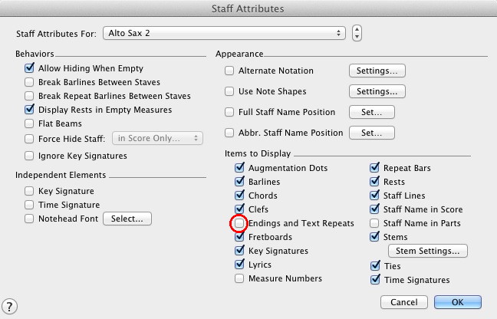Check Staff Name in Parts

(375, 223)
